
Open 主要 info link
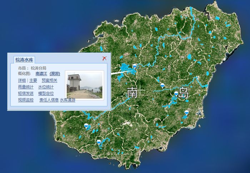click(x=33, y=81)
